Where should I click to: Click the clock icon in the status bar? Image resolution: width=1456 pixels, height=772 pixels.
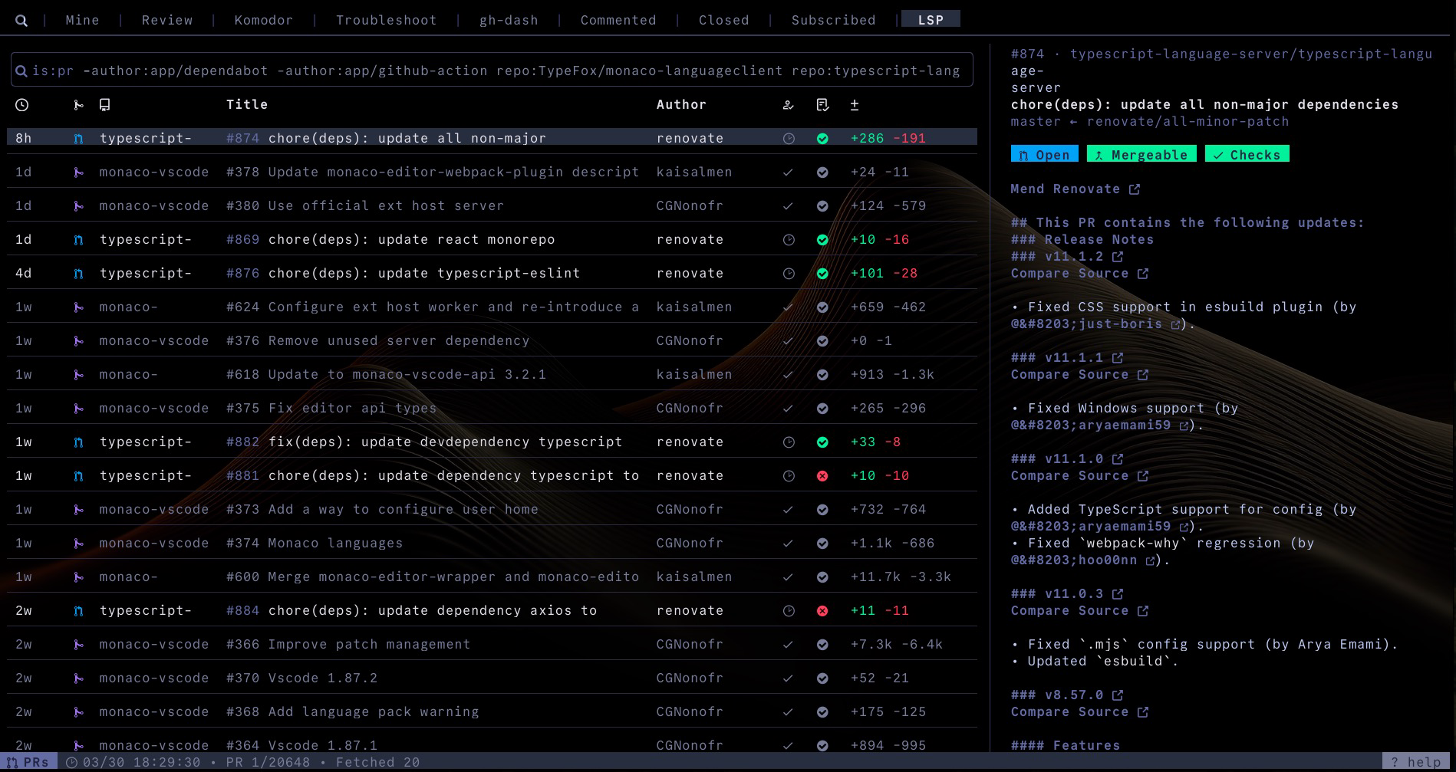point(71,762)
